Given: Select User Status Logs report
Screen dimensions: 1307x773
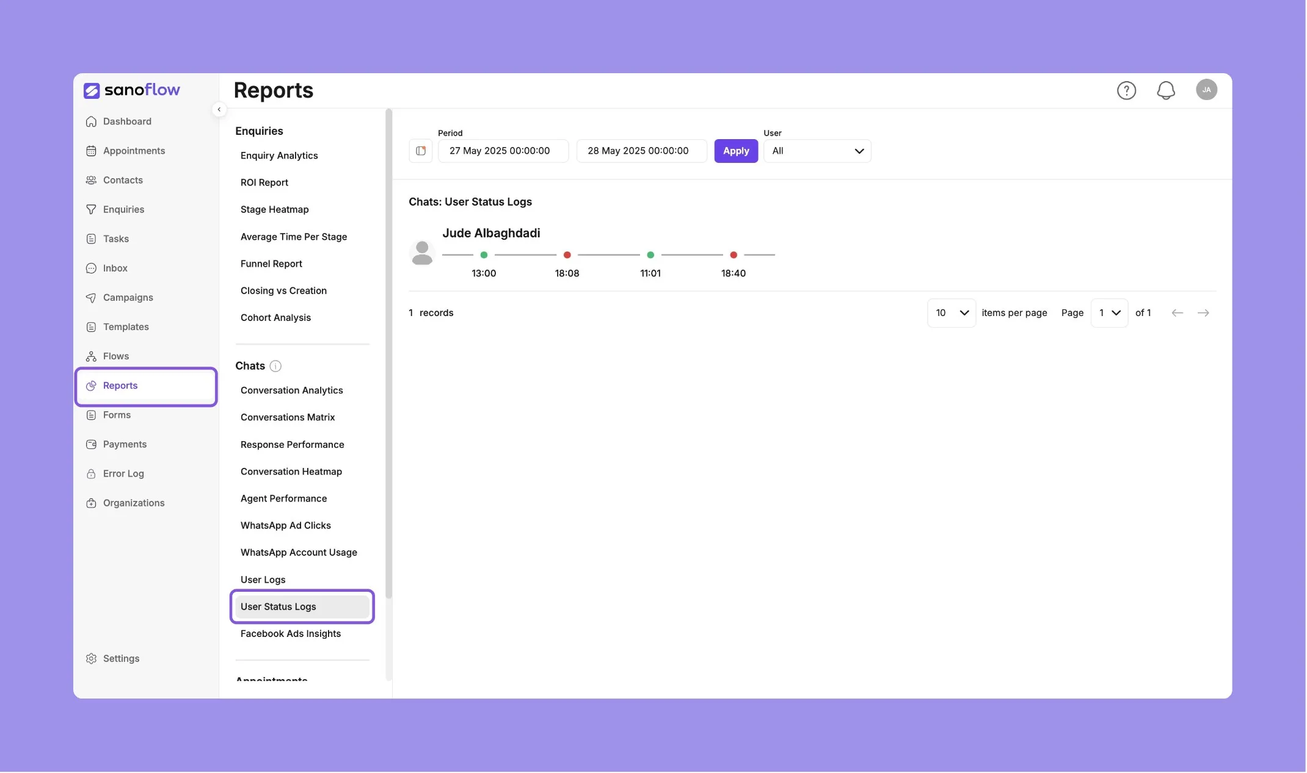Looking at the screenshot, I should (x=302, y=606).
